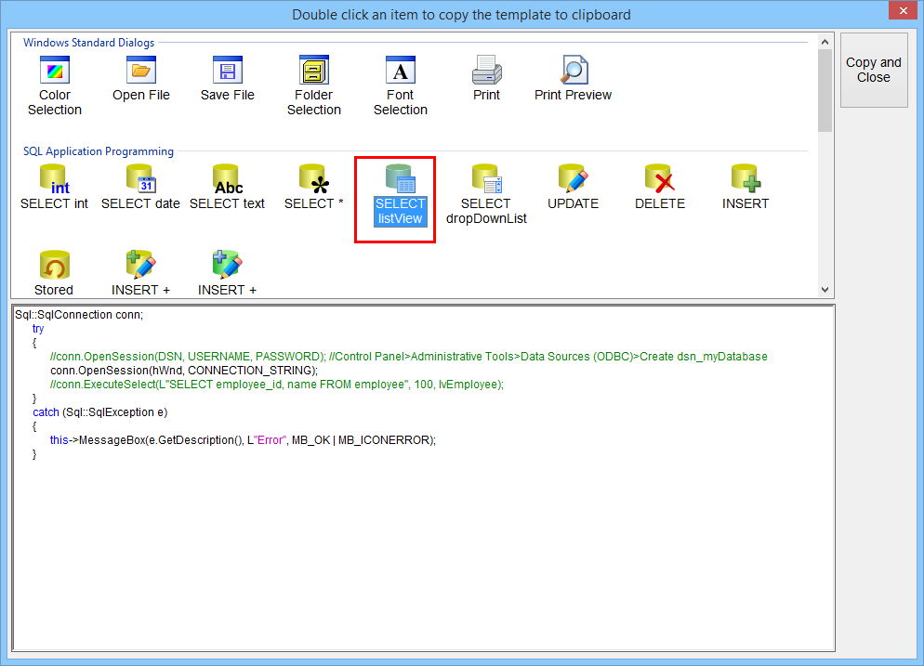This screenshot has height=666, width=924.
Task: Click the Copy and Close button
Action: [874, 70]
